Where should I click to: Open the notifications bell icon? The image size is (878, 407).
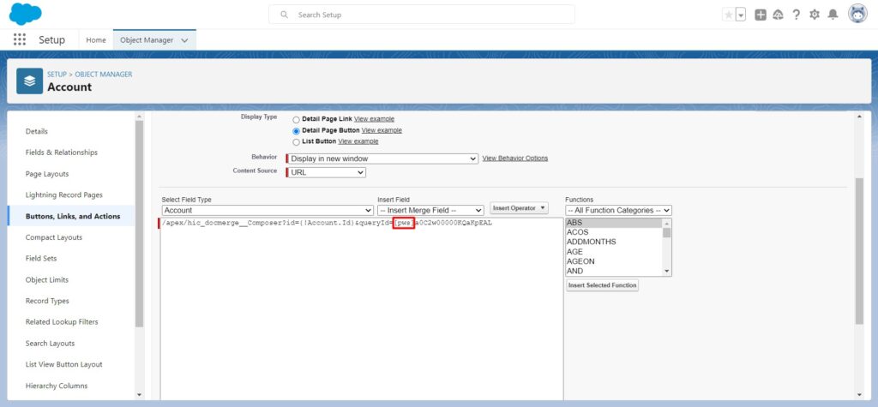point(833,15)
